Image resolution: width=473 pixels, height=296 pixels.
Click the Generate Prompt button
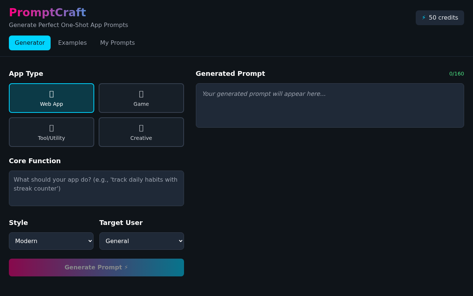(x=96, y=267)
